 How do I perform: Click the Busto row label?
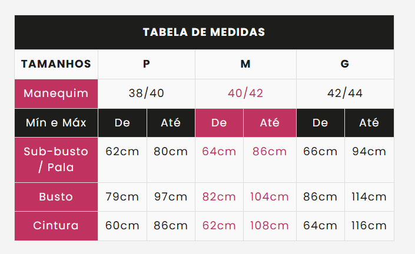coord(56,197)
